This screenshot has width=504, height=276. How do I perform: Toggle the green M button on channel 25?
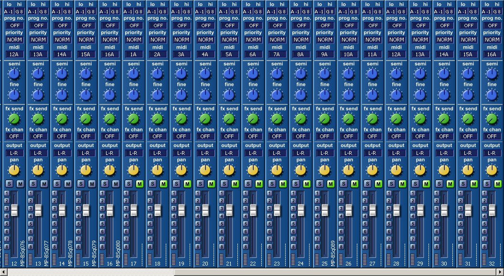point(331,184)
